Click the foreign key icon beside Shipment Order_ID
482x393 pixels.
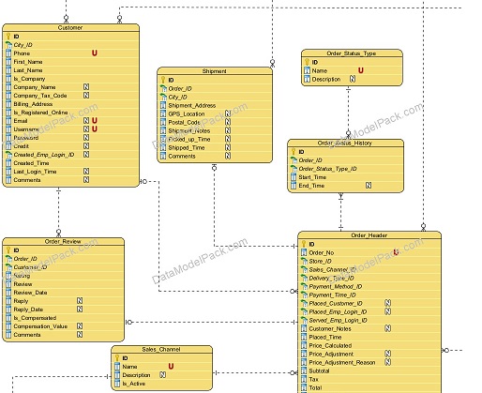(x=163, y=89)
